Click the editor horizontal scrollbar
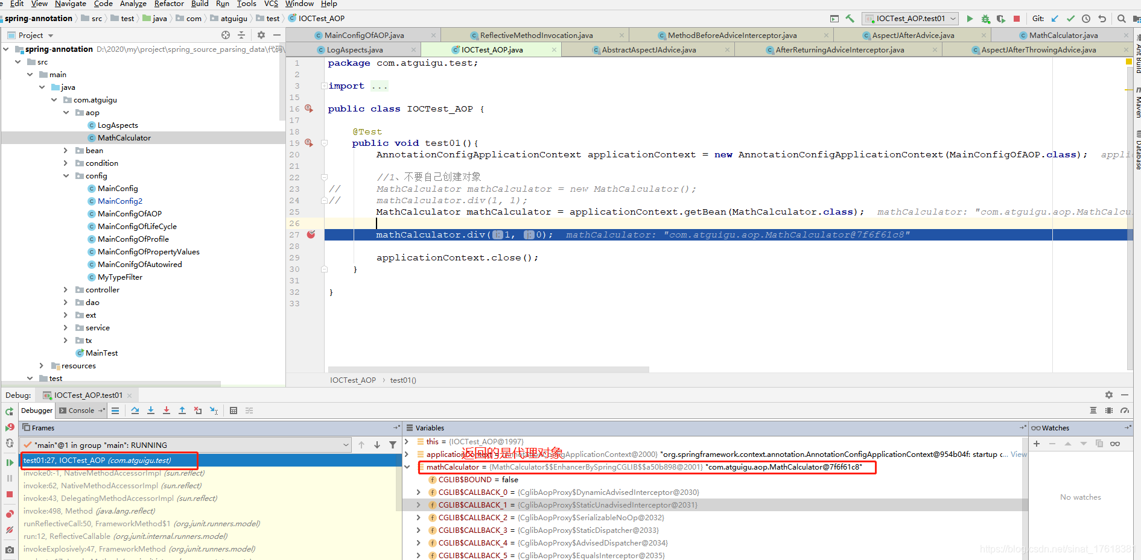 click(x=489, y=369)
